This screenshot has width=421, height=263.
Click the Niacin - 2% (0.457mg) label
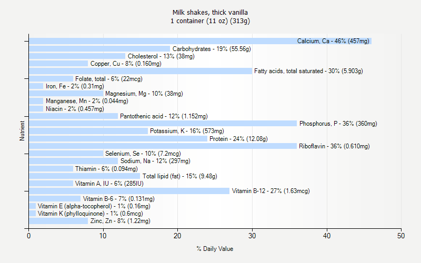(x=75, y=109)
